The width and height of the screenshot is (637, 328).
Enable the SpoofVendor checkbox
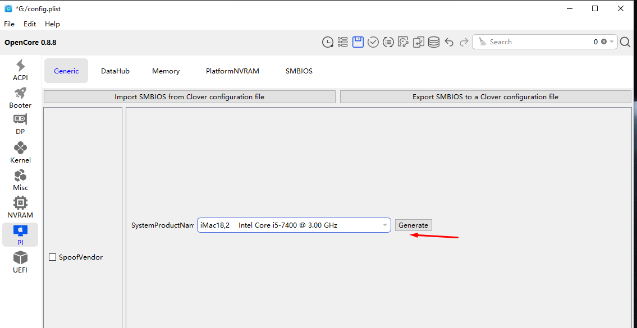coord(52,257)
